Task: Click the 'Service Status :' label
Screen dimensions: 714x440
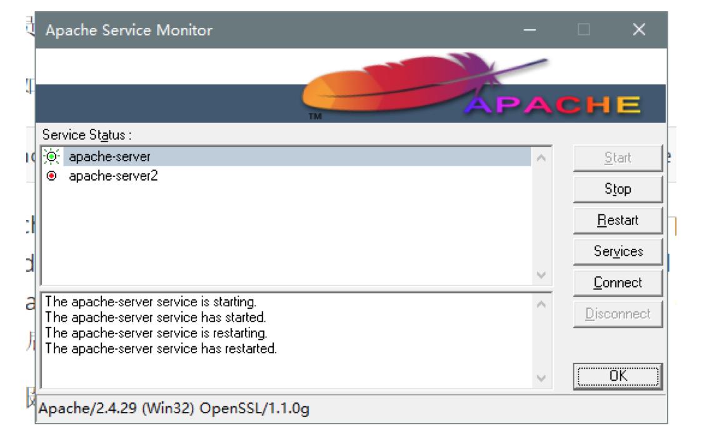Action: coord(86,134)
